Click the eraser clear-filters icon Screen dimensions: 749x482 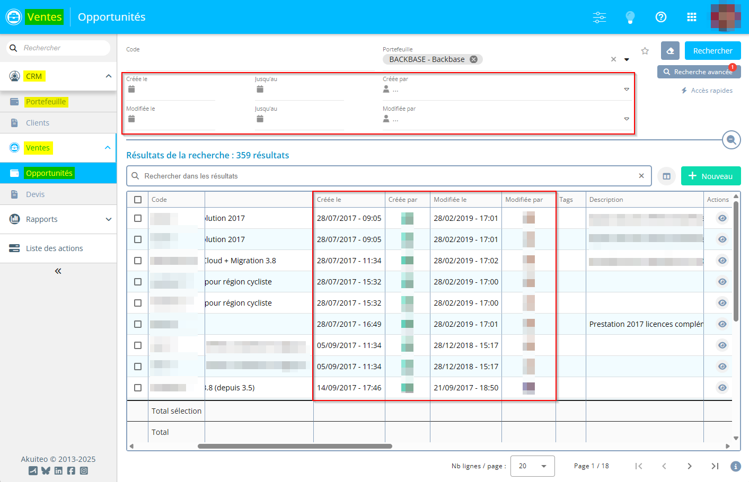670,51
